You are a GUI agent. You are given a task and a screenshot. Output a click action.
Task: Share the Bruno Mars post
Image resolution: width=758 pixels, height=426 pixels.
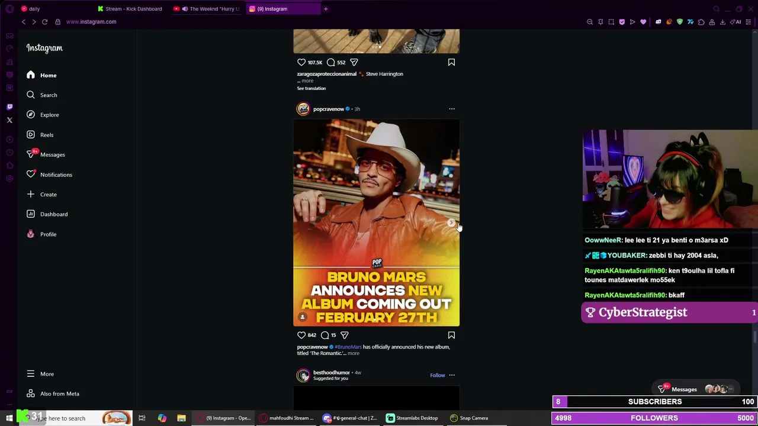[x=345, y=335]
